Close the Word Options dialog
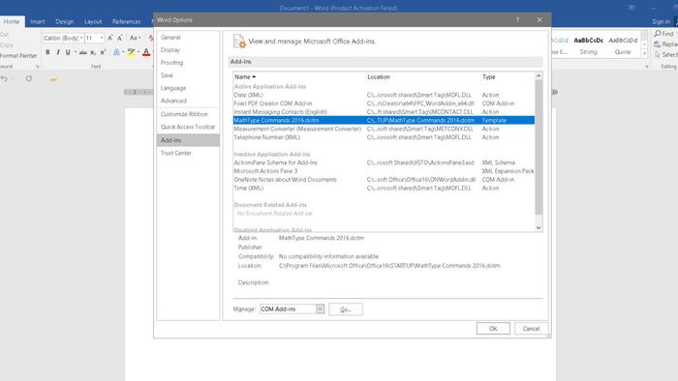The height and width of the screenshot is (381, 678). click(x=539, y=20)
